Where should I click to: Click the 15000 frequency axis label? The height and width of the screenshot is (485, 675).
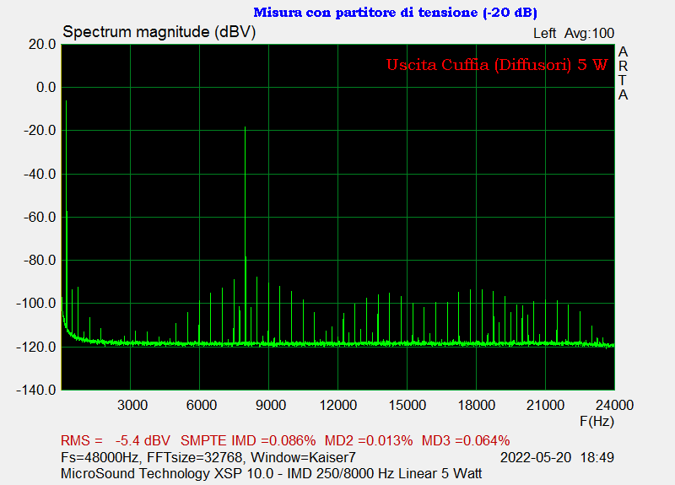tap(408, 405)
